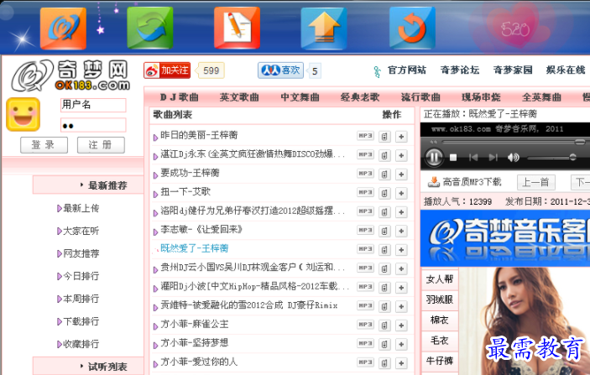
Task: Switch to the DJ歌曲 tab
Action: click(x=180, y=97)
